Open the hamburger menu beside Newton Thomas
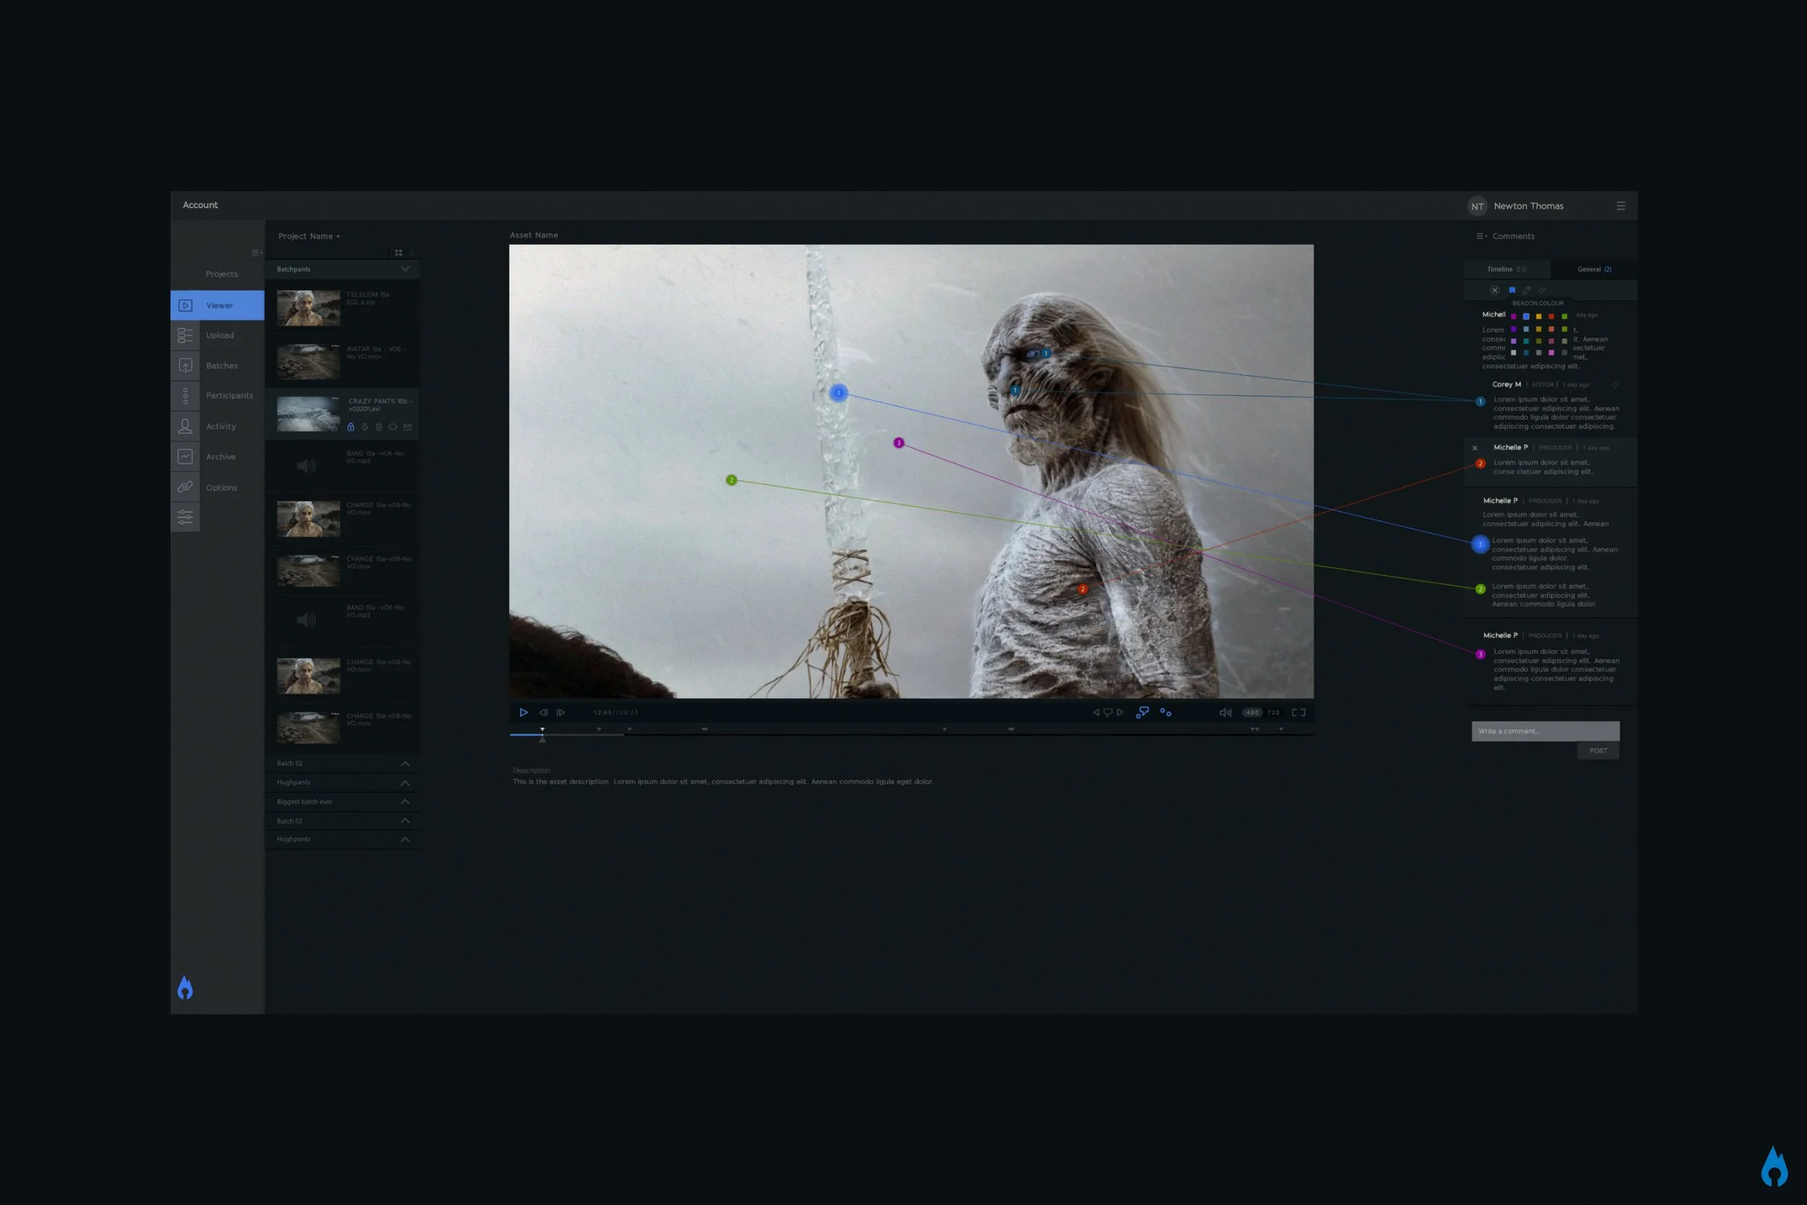Screen dimensions: 1807x1205 (x=1621, y=206)
